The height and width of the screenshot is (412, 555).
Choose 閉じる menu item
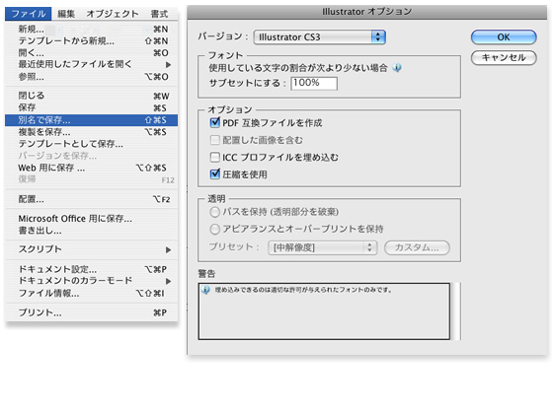coord(91,96)
